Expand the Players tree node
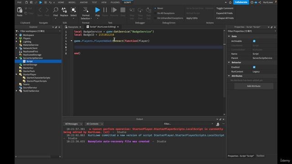Viewport: 292px width, 164px height. [16, 38]
